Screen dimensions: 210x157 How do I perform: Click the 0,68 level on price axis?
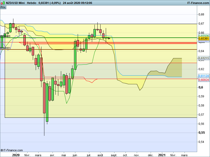pos(201,14)
